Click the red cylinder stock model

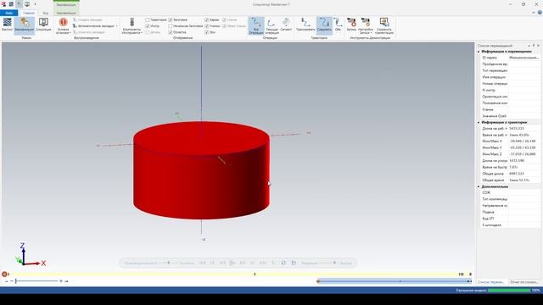click(201, 170)
